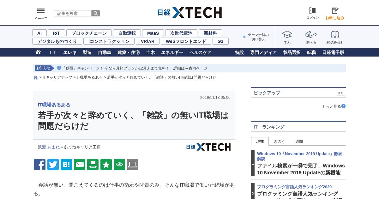379x199 pixels.
Task: Click the 日経XTECH logo beside author
Action: coord(208,147)
